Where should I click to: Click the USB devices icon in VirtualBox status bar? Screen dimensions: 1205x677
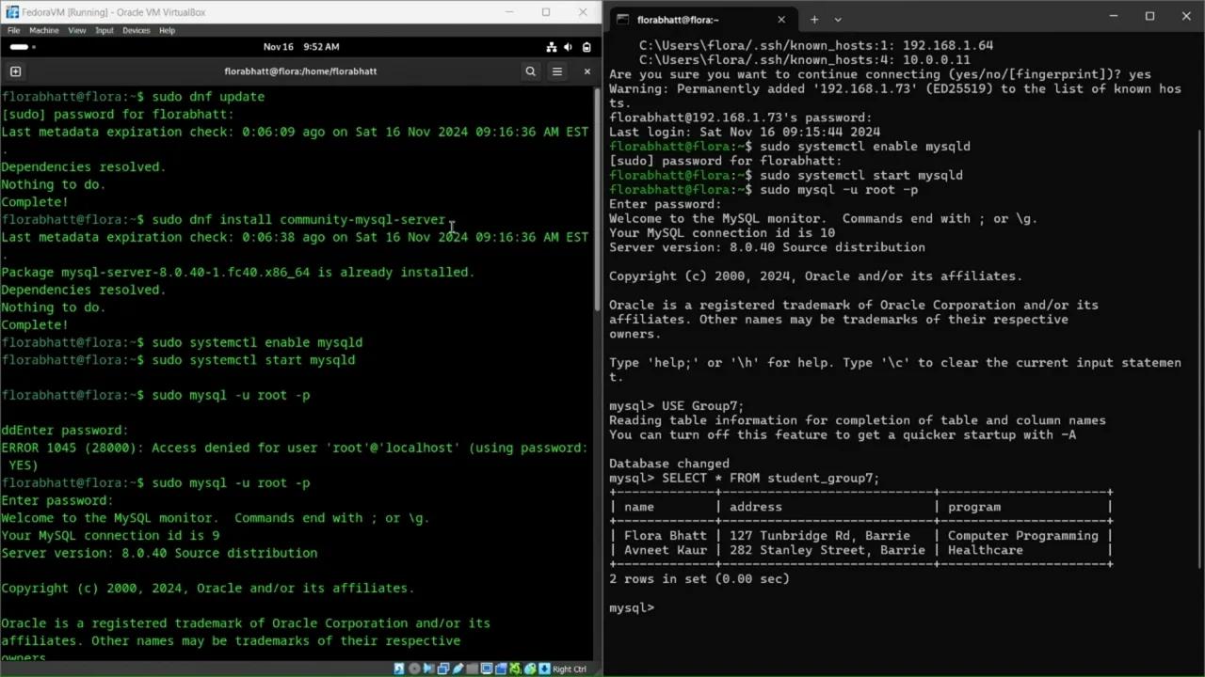[x=458, y=669]
